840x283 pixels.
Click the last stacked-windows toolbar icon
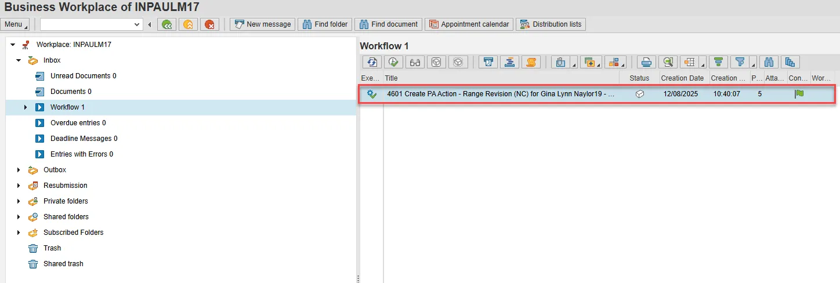pos(790,62)
